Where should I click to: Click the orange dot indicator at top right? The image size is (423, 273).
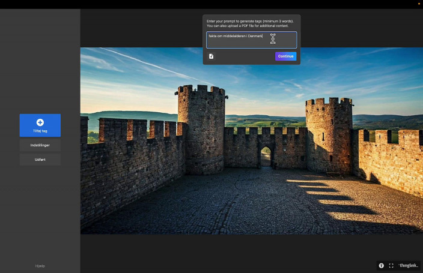point(418,4)
